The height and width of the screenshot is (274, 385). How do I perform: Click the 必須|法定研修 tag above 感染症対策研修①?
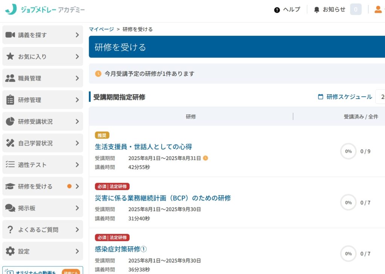click(112, 238)
